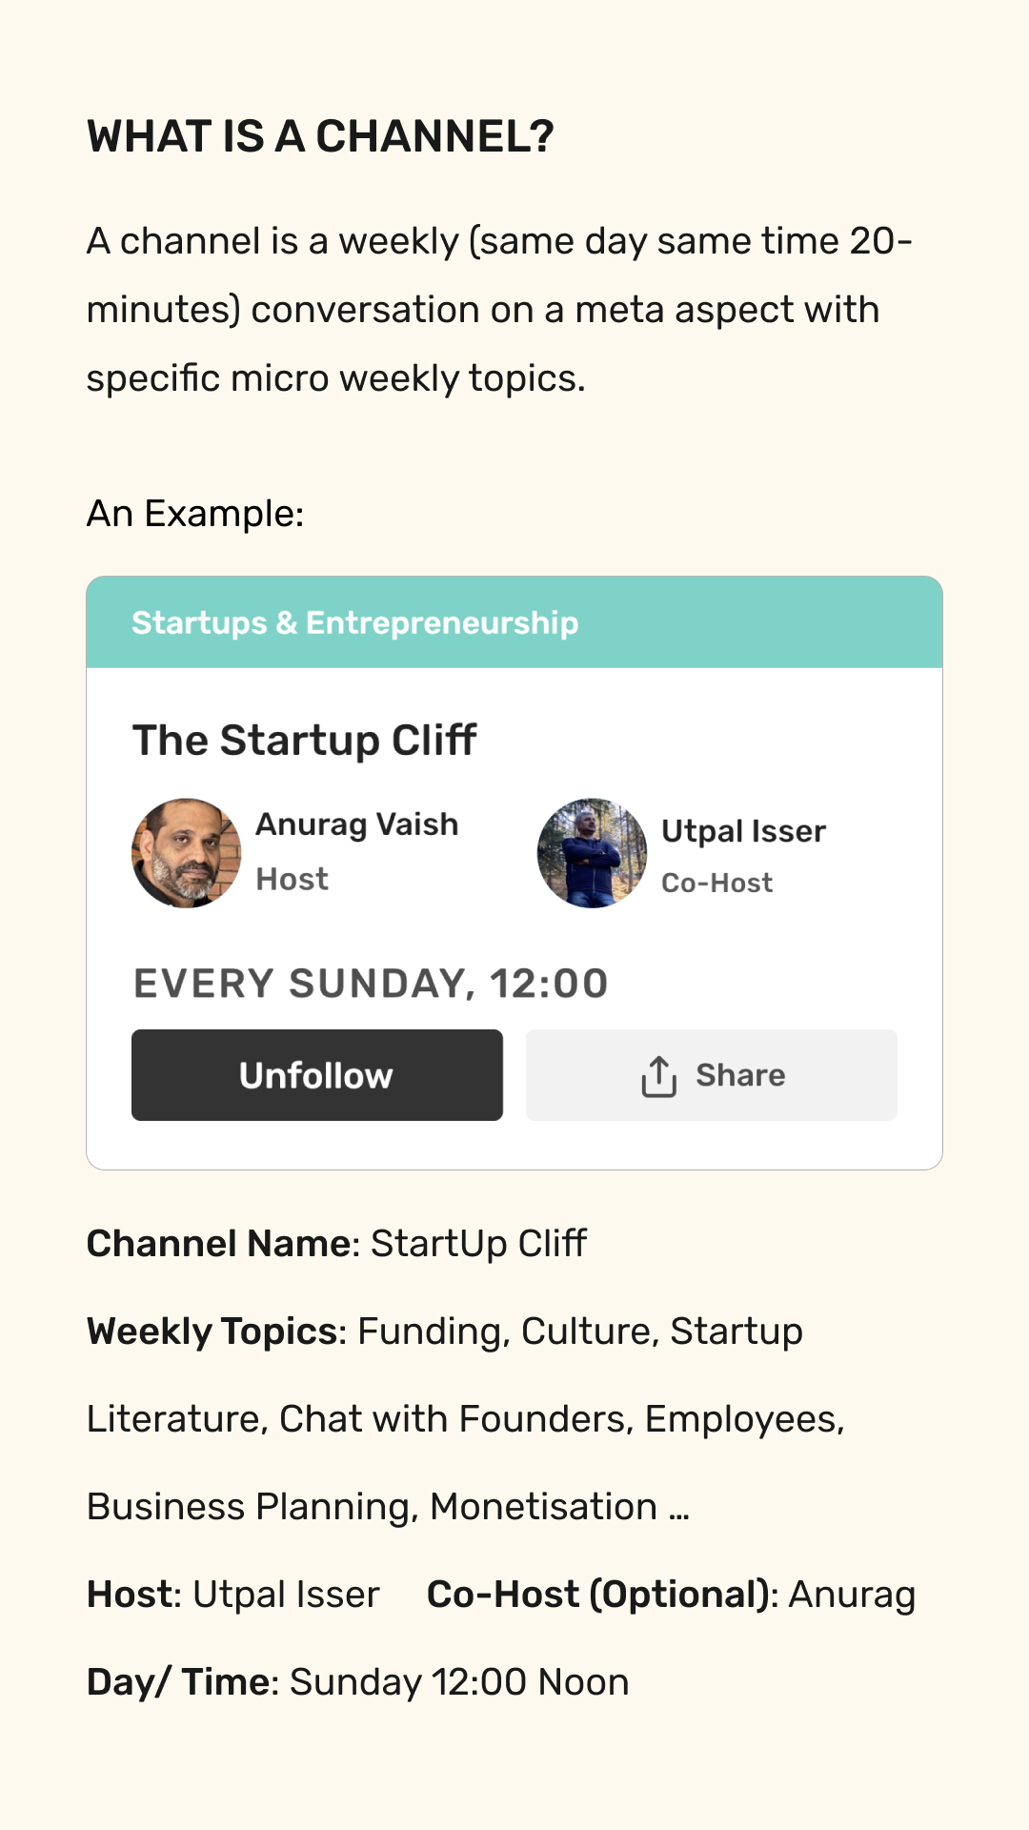The height and width of the screenshot is (1830, 1029).
Task: Click the Day/ Time: Sunday 12:00 Noon line
Action: [358, 1682]
